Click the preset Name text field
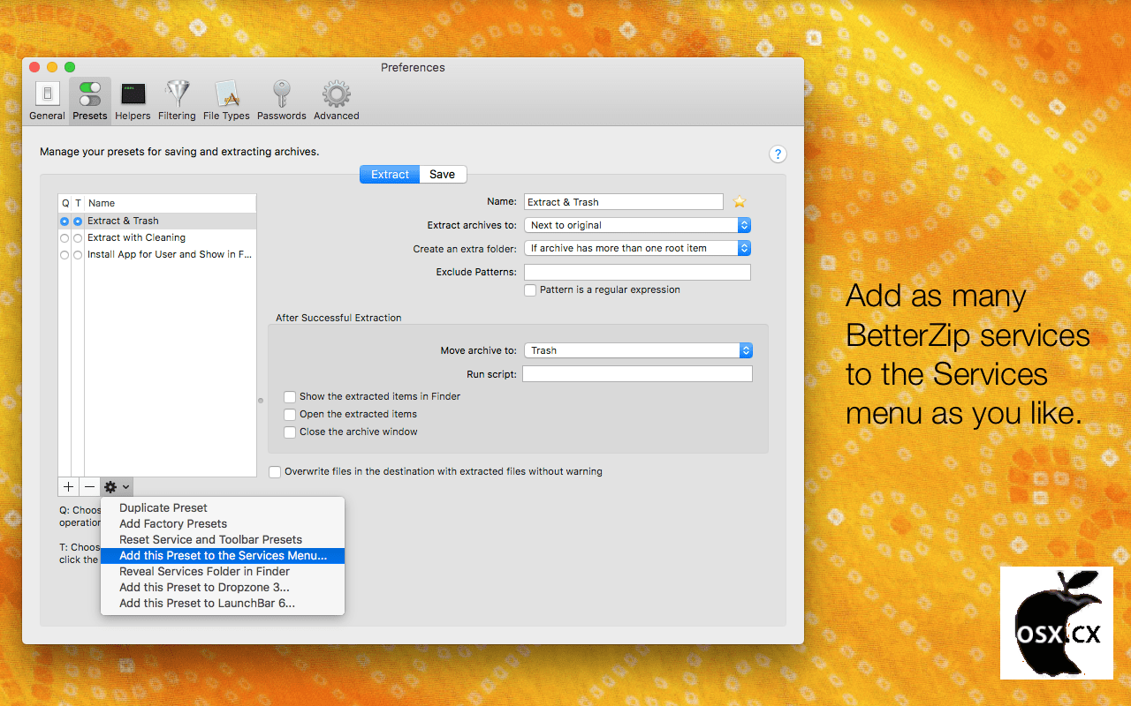Image resolution: width=1131 pixels, height=706 pixels. coord(623,202)
